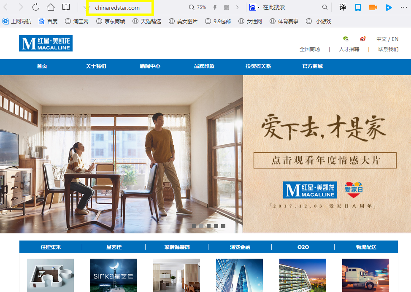
Task: Click 点击观看年度情感大片 banner button
Action: click(x=325, y=160)
